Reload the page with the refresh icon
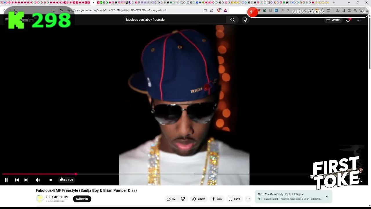Screen dimensions: 371x209 (16, 10)
